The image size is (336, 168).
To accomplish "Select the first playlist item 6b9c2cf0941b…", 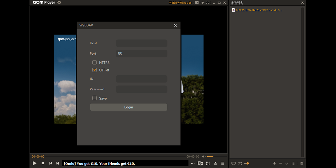I will [259, 10].
